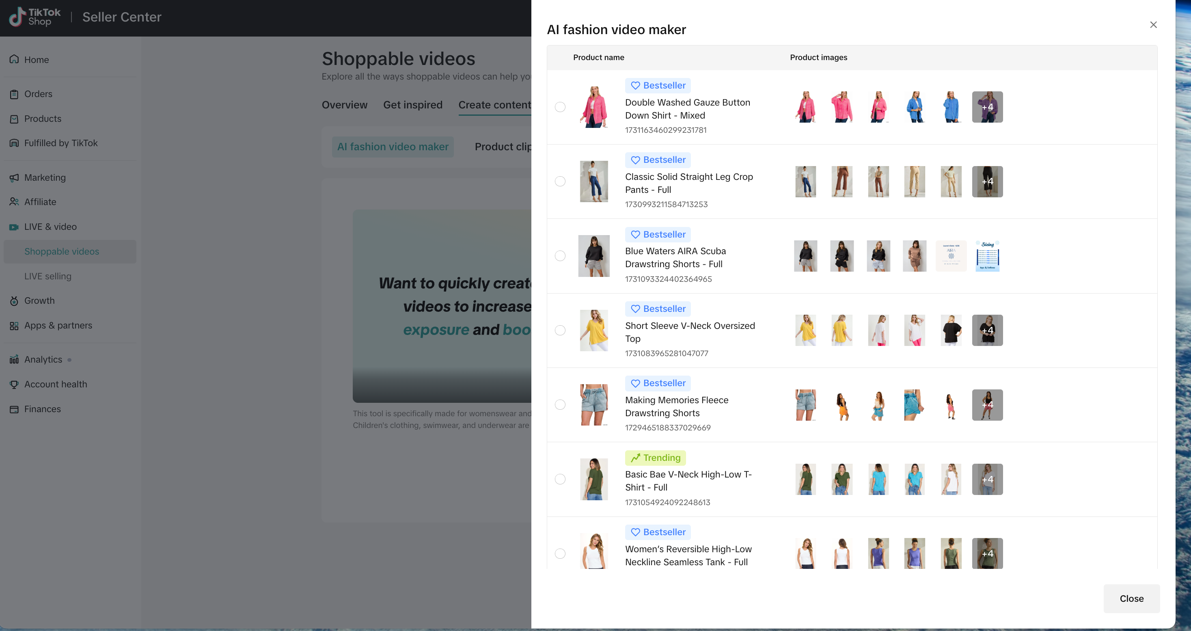Expand the +4 images for Crop Pants
This screenshot has height=631, width=1191.
point(987,182)
